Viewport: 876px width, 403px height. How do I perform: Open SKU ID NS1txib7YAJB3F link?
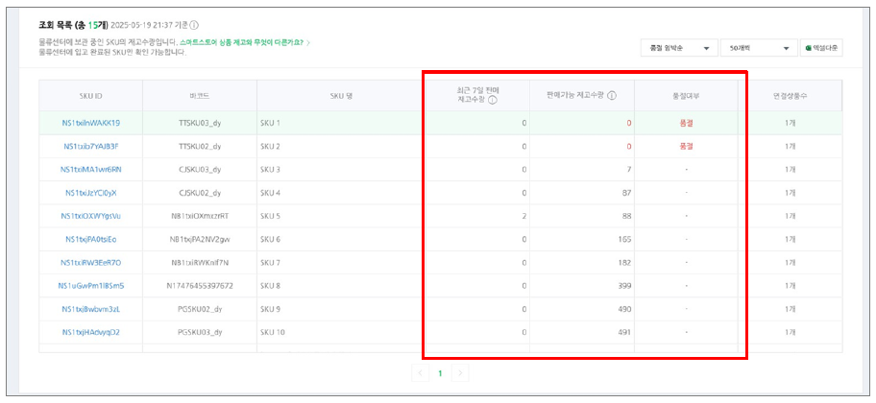pos(90,146)
